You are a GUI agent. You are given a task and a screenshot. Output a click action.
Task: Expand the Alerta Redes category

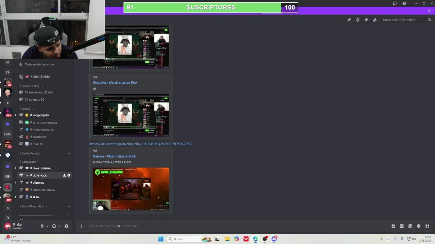point(32,153)
